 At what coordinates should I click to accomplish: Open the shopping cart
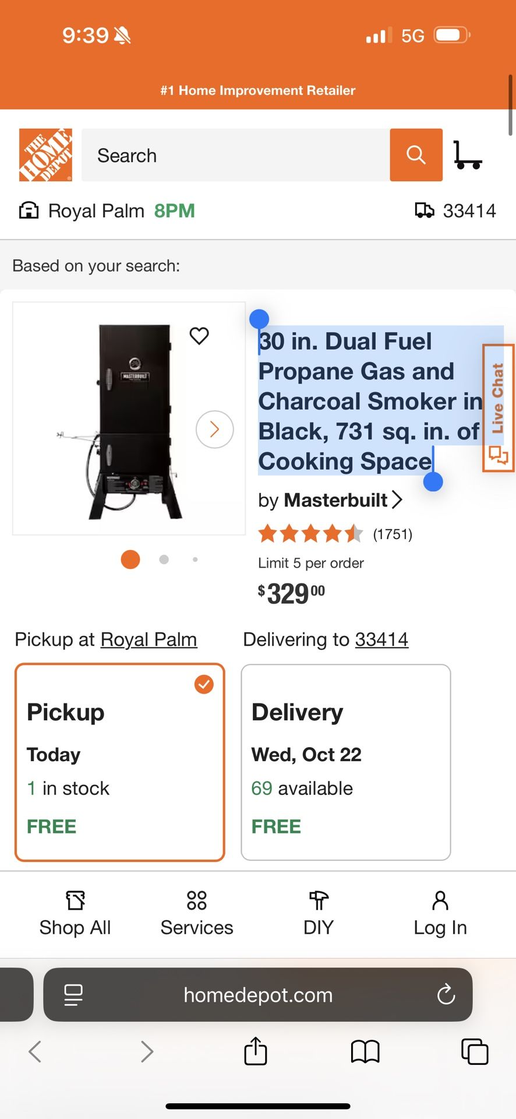point(468,155)
